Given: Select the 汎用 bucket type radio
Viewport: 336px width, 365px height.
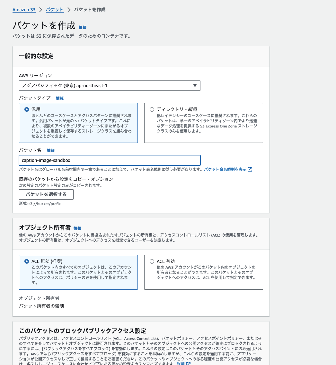Looking at the screenshot, I should coord(27,109).
